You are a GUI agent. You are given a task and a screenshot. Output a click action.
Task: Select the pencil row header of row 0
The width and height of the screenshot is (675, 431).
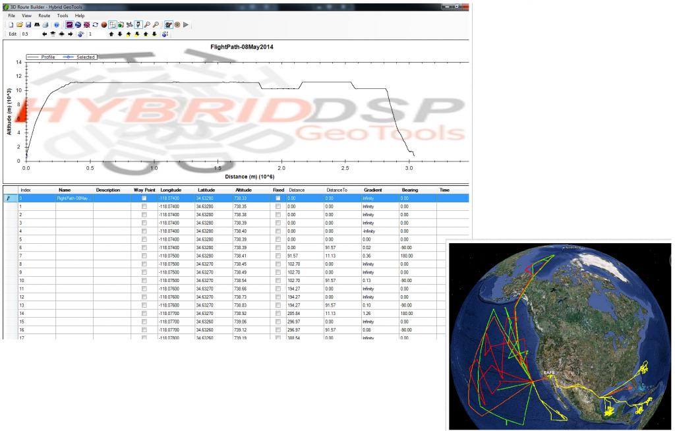point(11,198)
